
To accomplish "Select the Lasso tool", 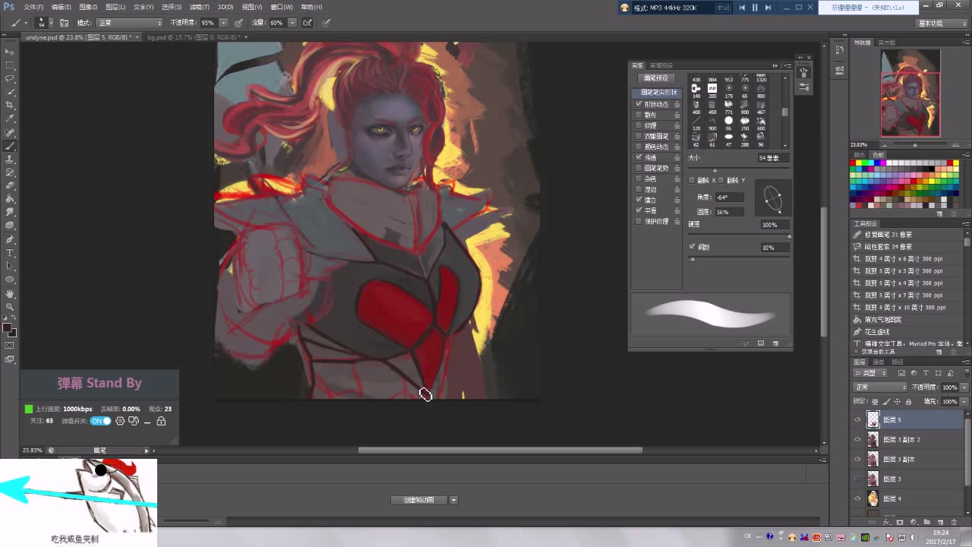I will (10, 78).
